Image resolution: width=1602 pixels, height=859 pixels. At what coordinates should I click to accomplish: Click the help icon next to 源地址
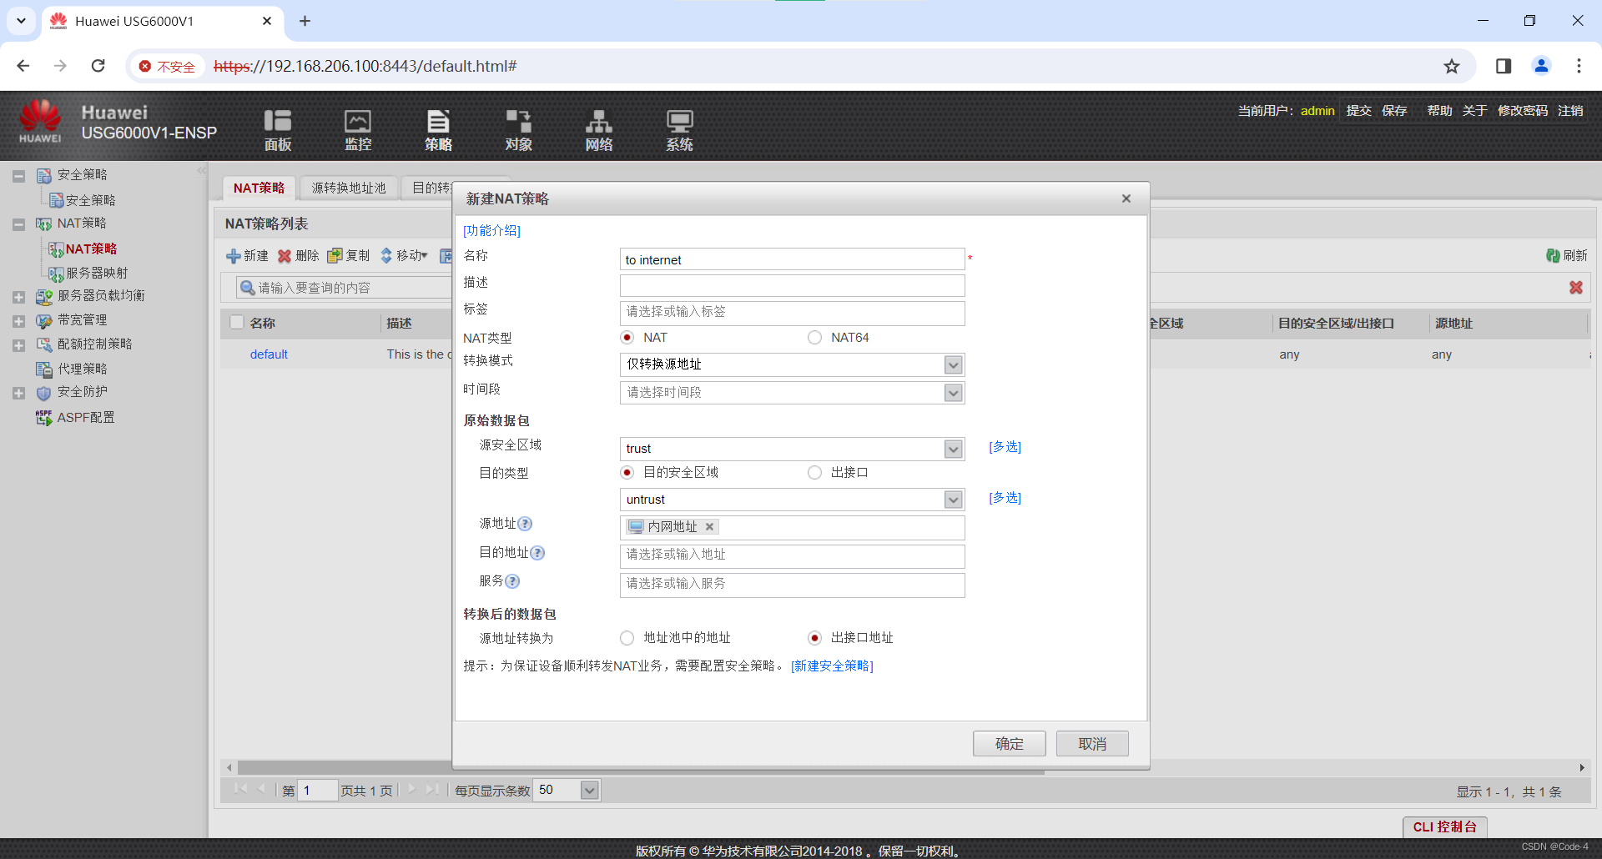(x=525, y=524)
